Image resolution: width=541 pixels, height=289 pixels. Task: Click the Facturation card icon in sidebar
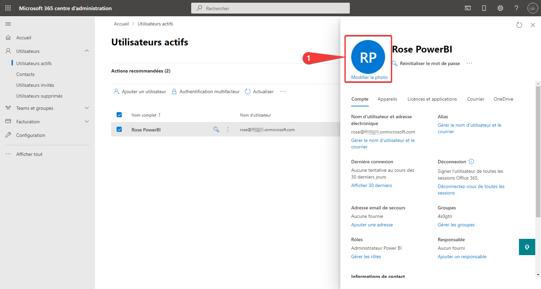point(8,121)
